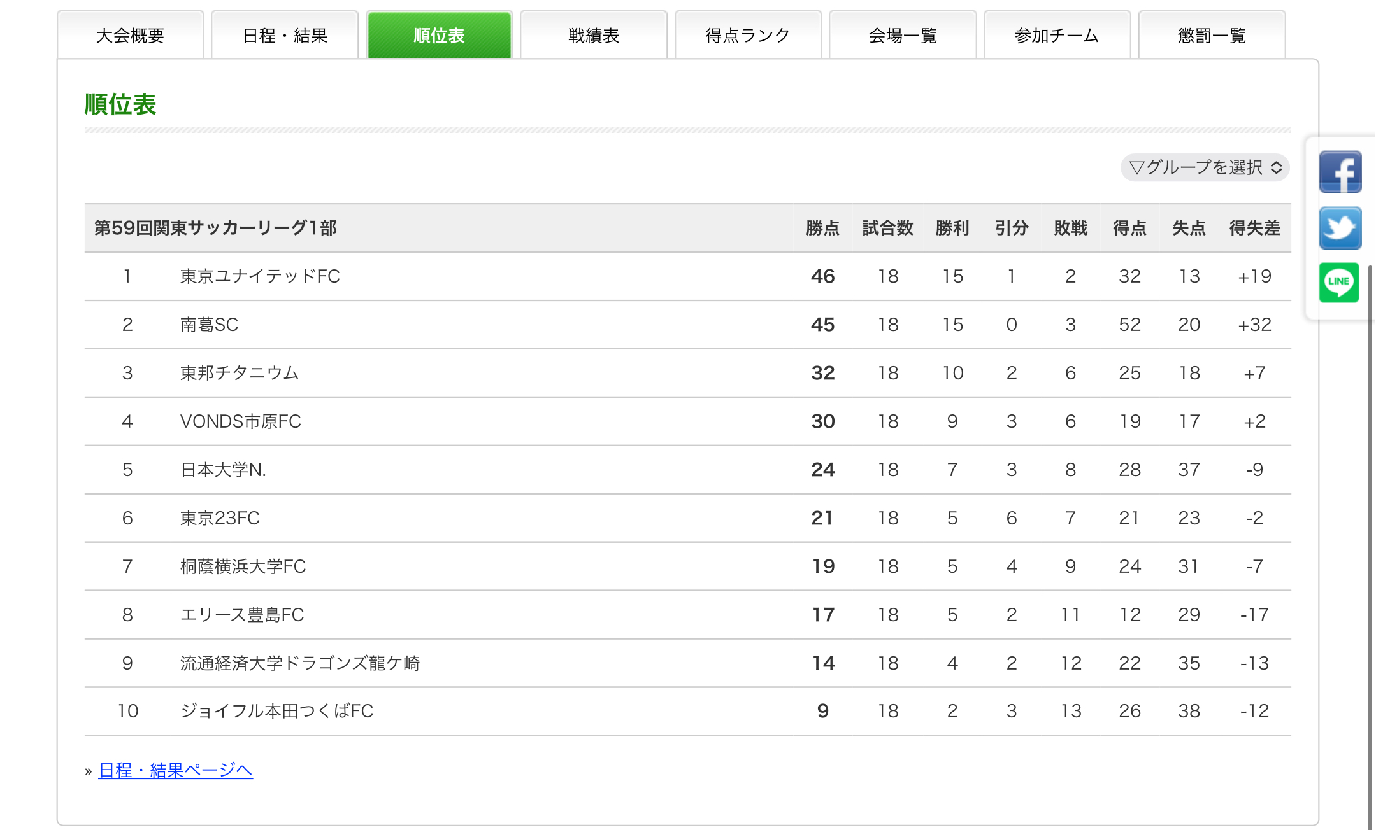The image size is (1376, 830).
Task: Select the 順位表 tab
Action: (x=439, y=36)
